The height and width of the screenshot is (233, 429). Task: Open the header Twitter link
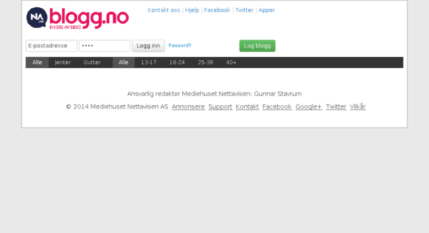[245, 10]
